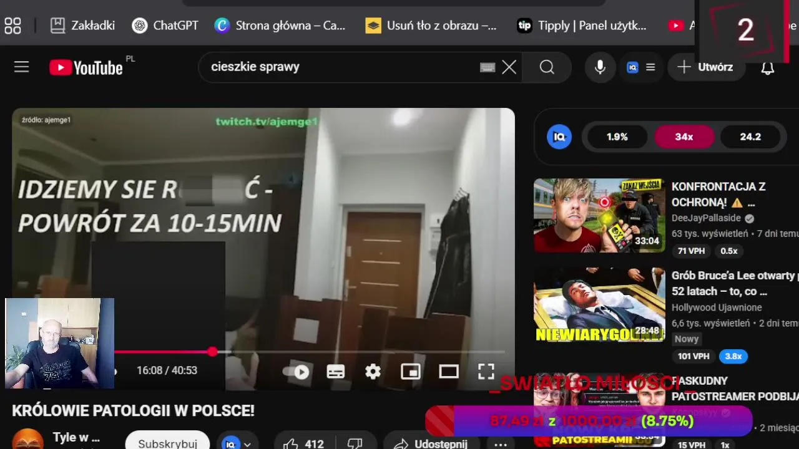Click the blue 3.8x multiplier badge
The width and height of the screenshot is (799, 449).
(x=733, y=356)
